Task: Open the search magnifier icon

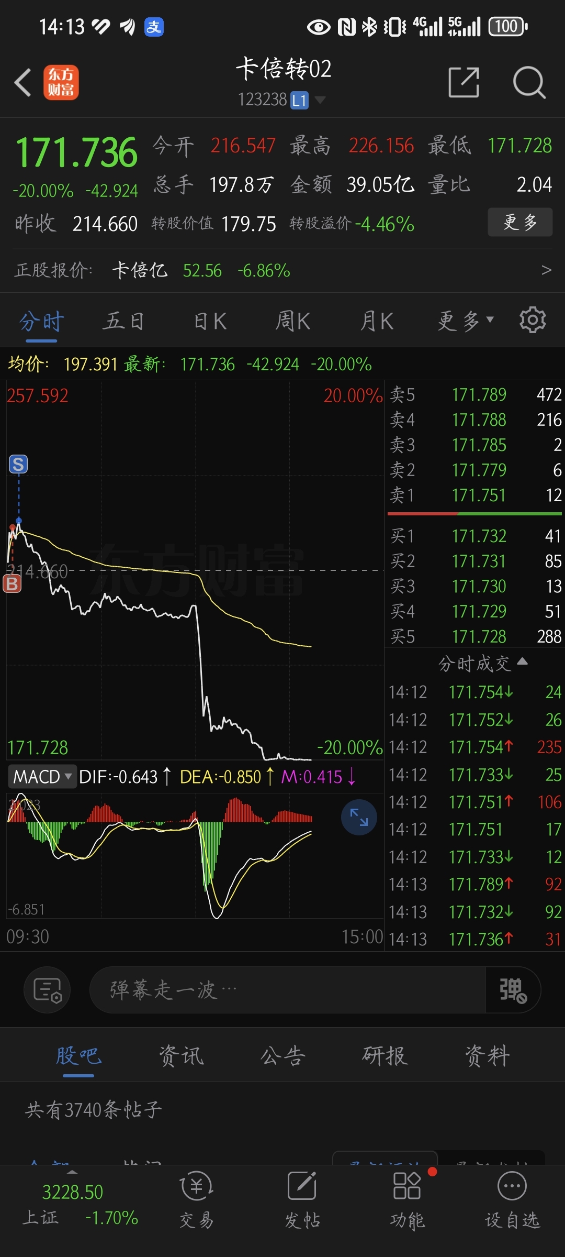Action: pos(529,82)
